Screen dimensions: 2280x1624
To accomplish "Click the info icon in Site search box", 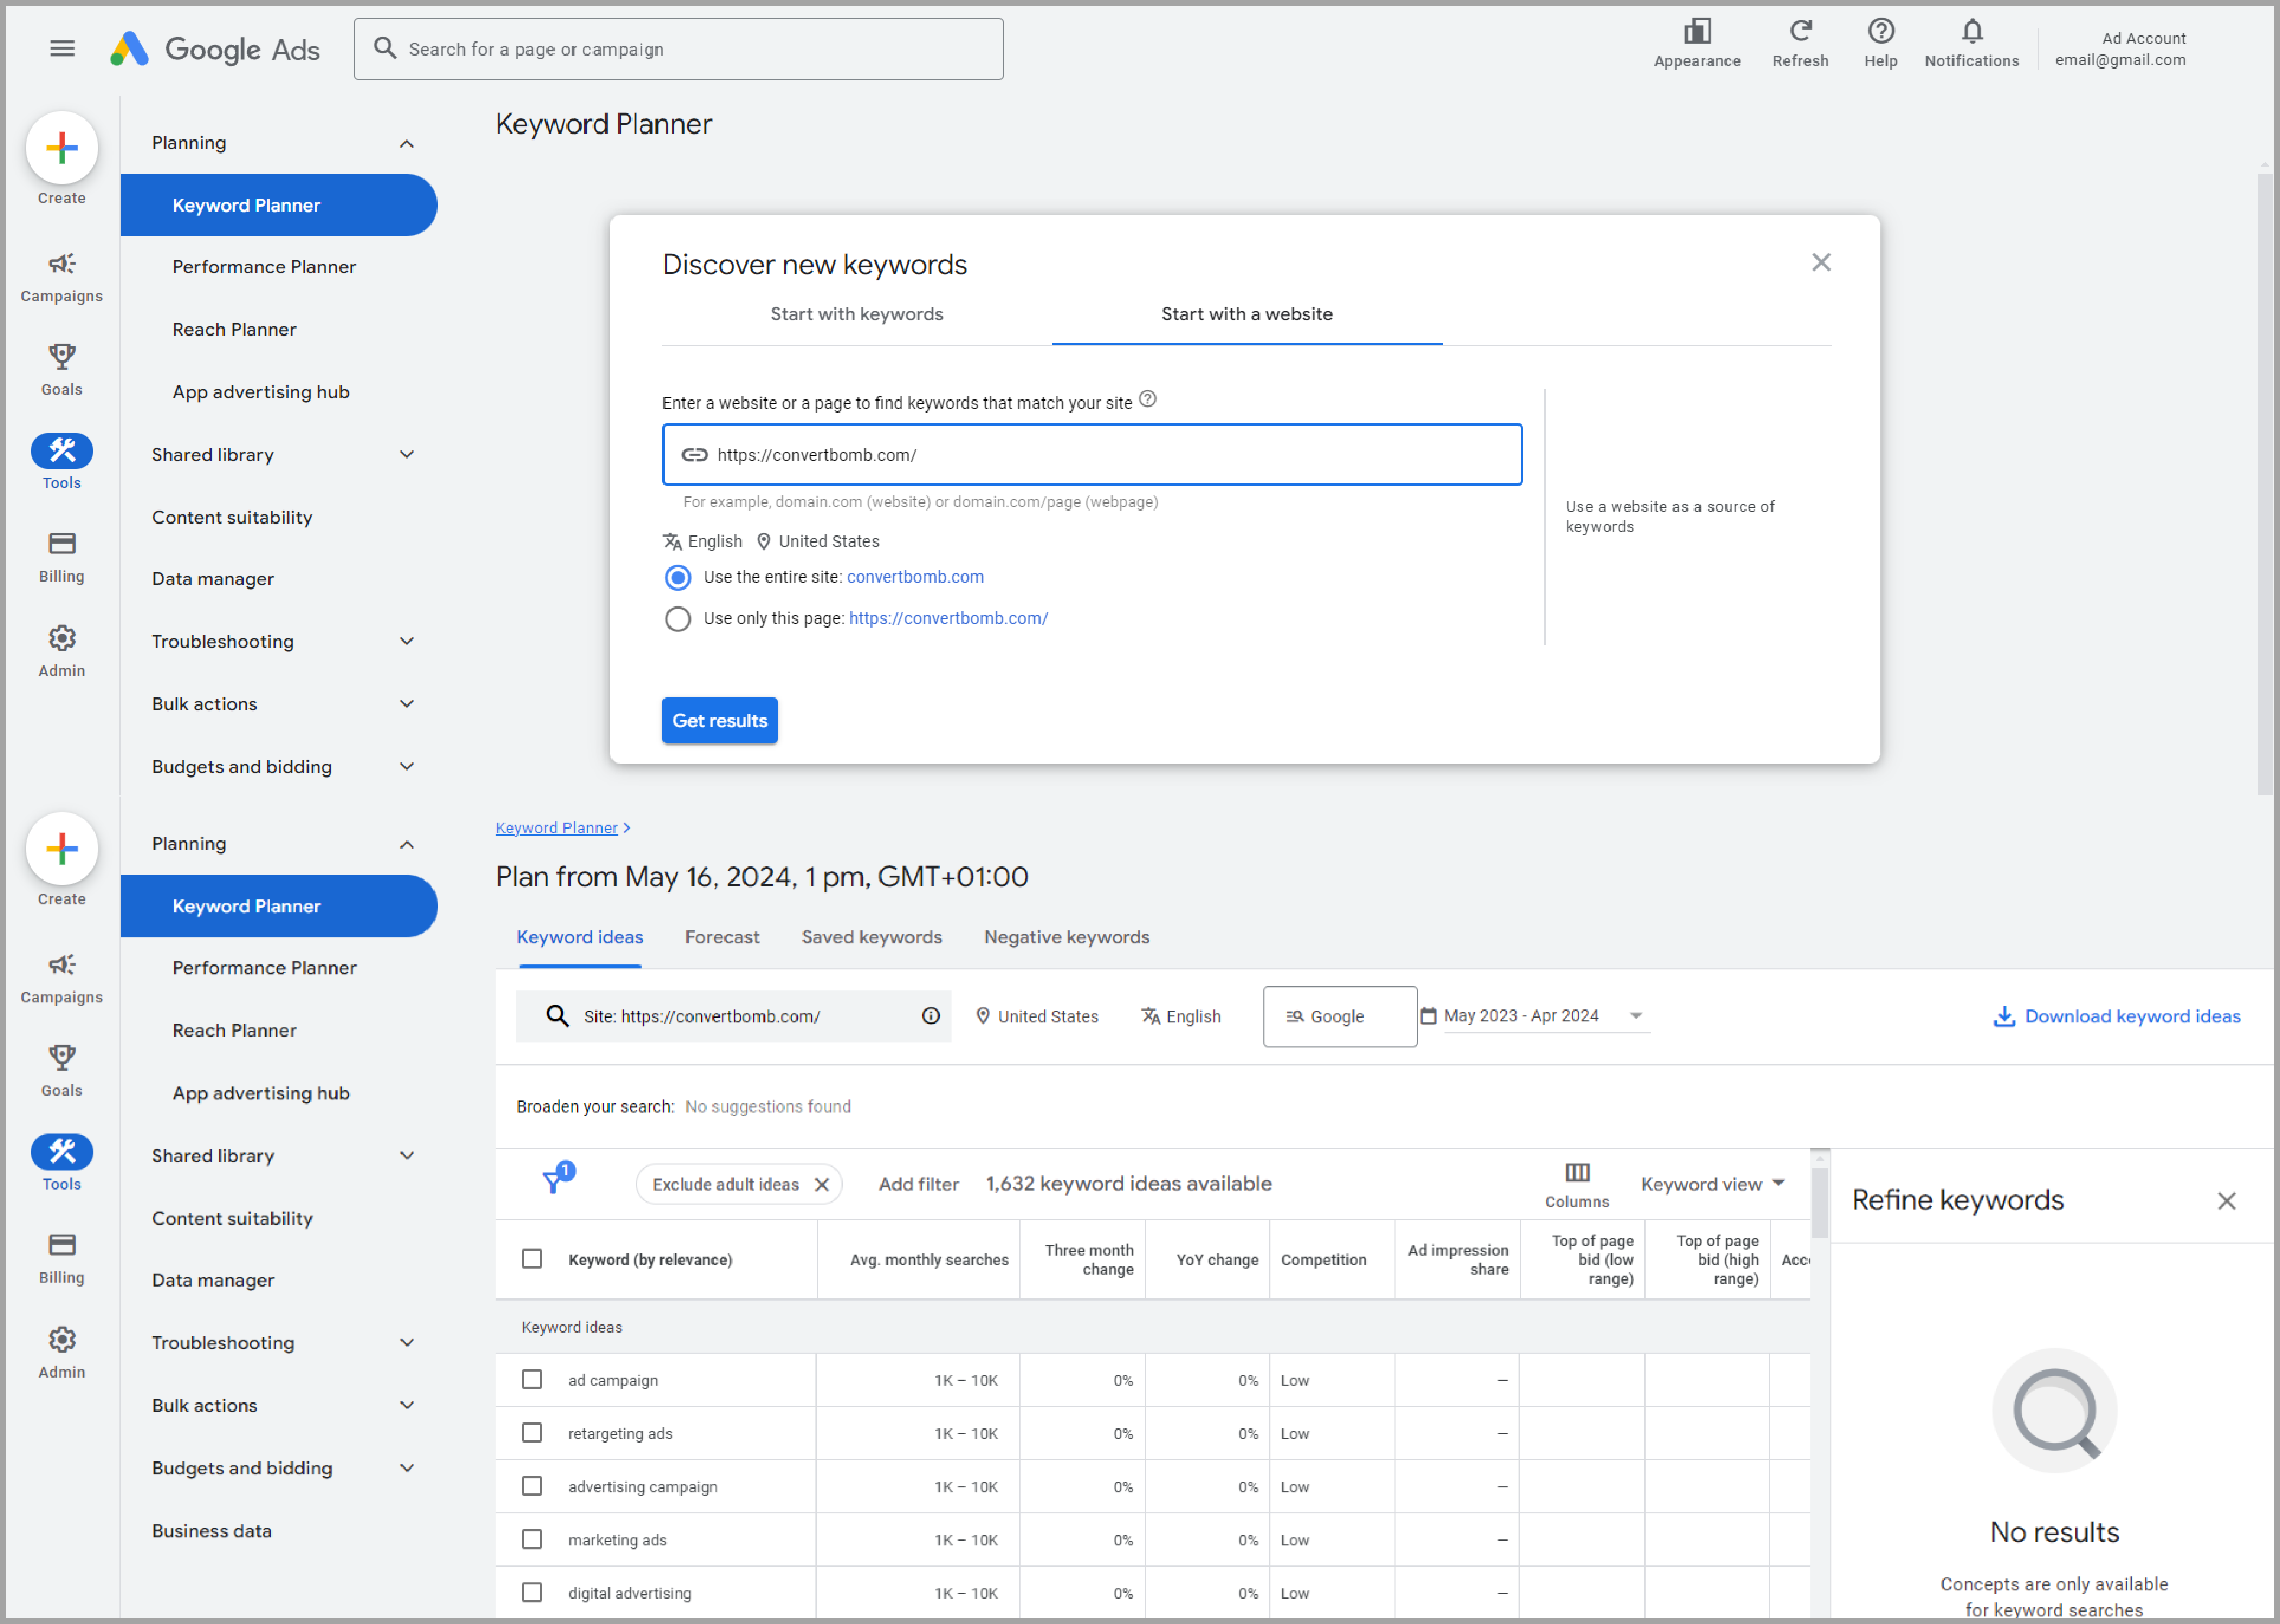I will [x=931, y=1016].
